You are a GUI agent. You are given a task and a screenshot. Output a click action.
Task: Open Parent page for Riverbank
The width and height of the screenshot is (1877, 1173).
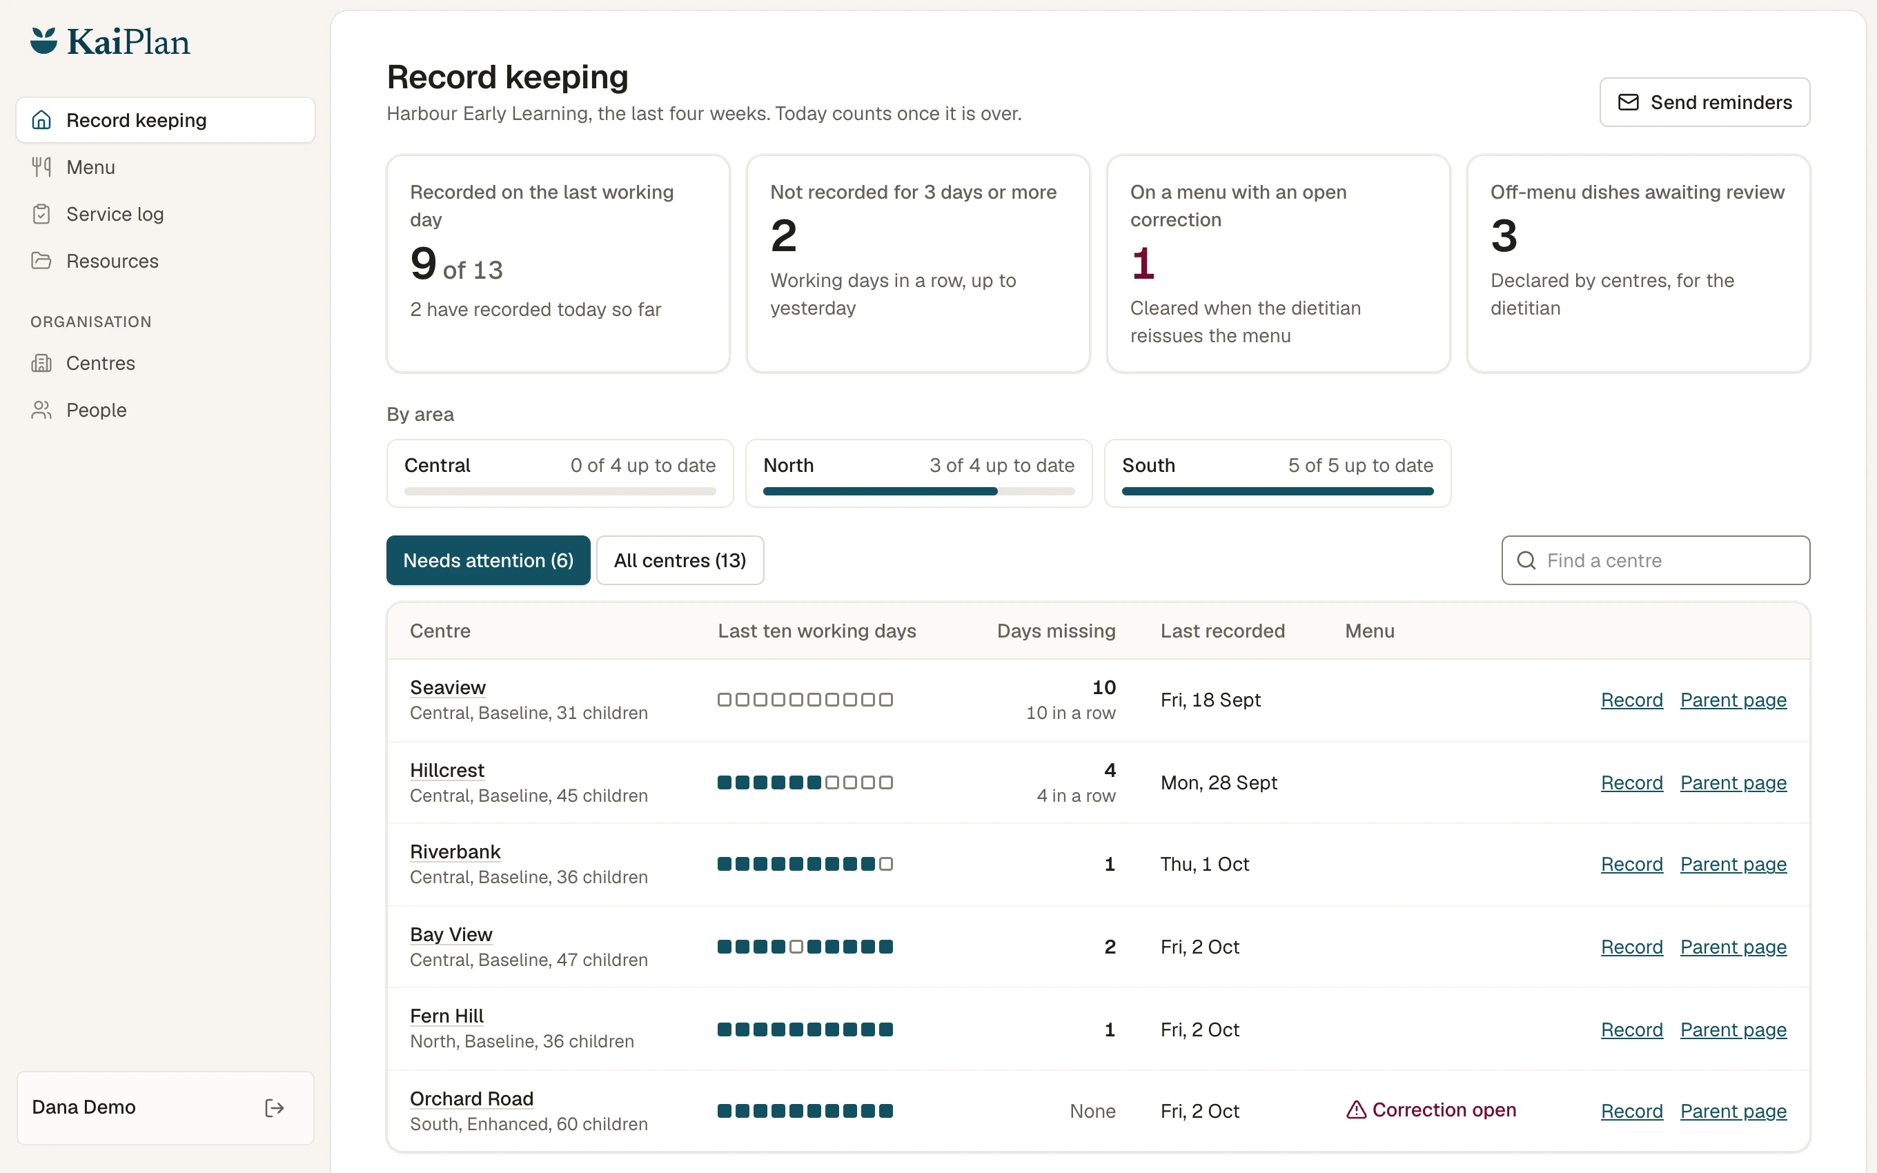coord(1733,865)
